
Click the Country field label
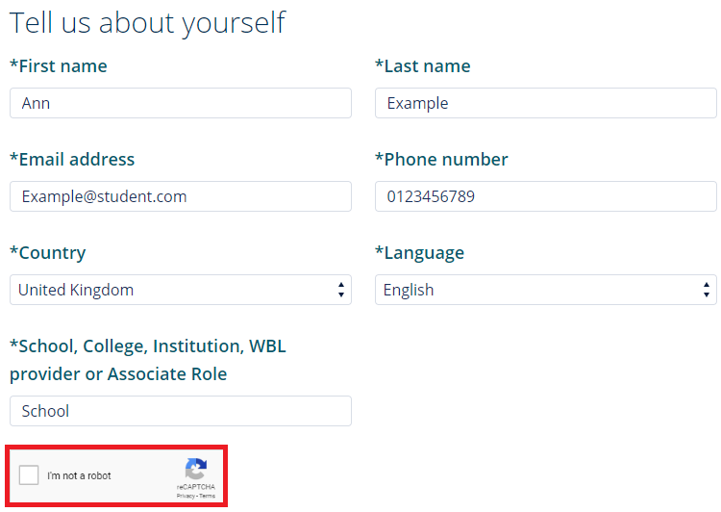(48, 253)
